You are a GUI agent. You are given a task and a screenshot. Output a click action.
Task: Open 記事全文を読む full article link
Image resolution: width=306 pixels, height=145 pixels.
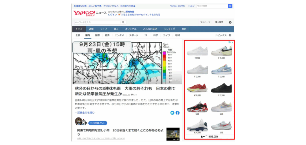(85, 112)
